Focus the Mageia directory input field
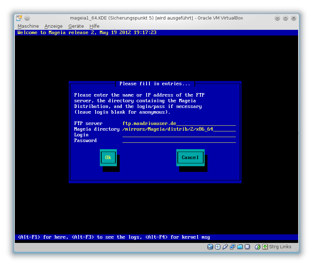313x266 pixels. (179, 129)
